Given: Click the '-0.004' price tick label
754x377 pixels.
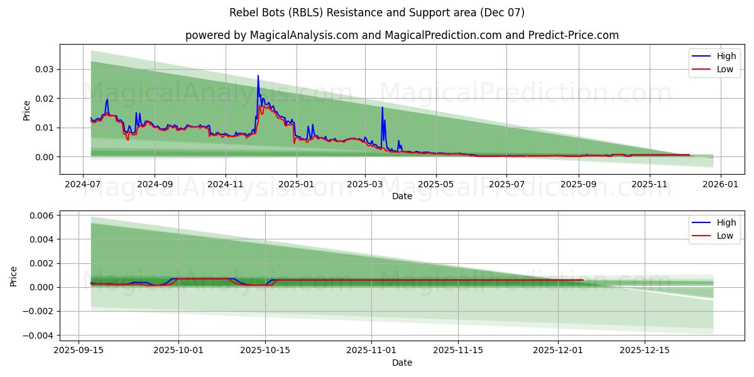Looking at the screenshot, I should [x=40, y=336].
